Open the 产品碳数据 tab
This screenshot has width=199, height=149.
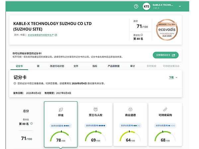[113, 66]
